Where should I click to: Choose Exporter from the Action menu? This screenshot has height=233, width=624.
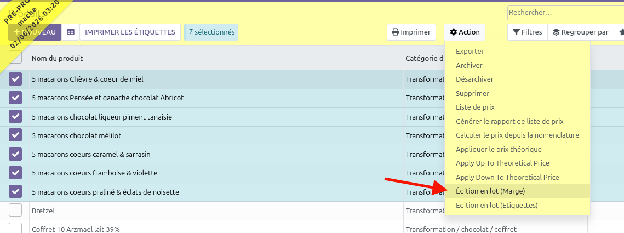pyautogui.click(x=517, y=52)
